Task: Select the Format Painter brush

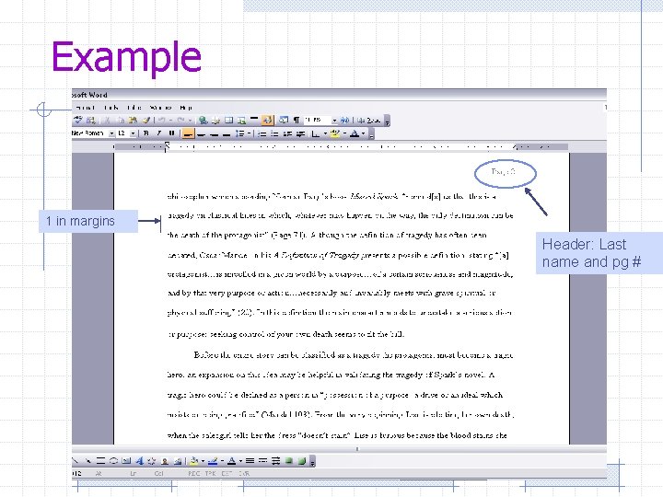Action: [146, 120]
